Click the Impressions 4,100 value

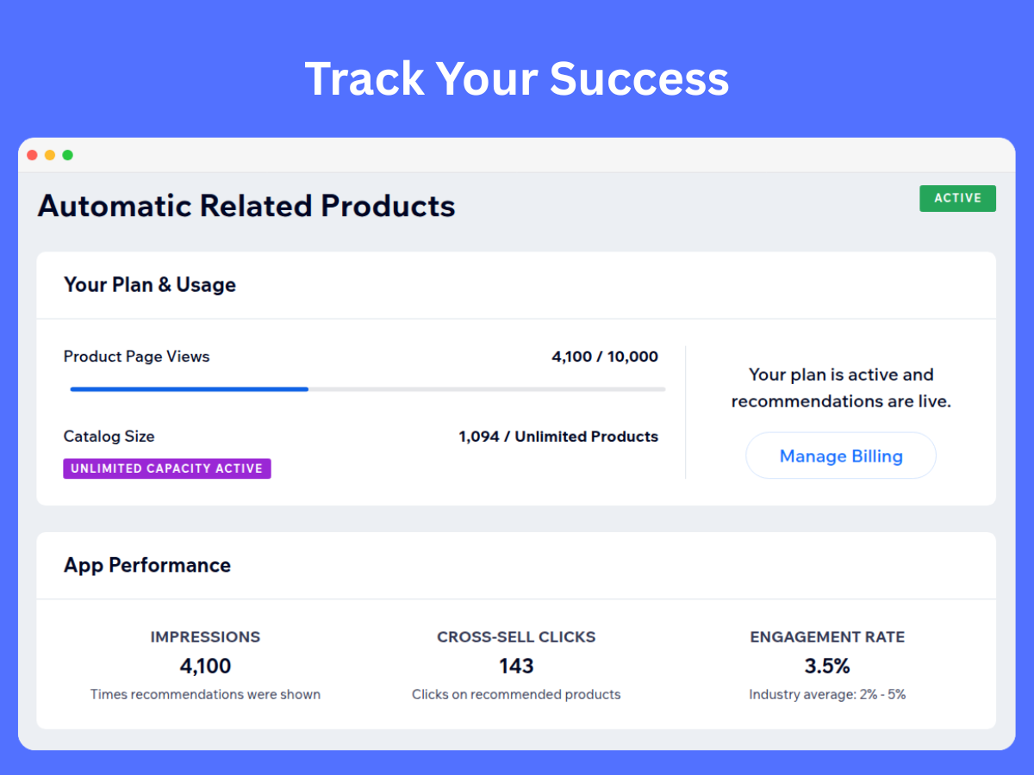click(x=205, y=666)
